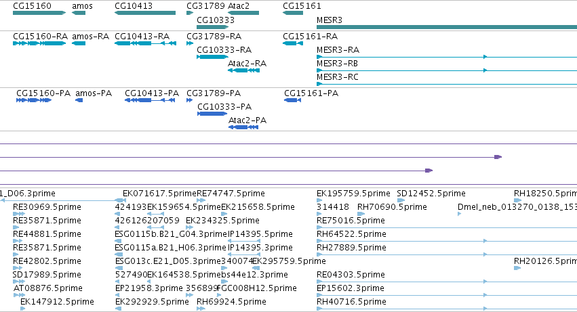Viewport: 577px width, 312px height.
Task: Click the SD12452.5prime EST label
Action: point(431,194)
